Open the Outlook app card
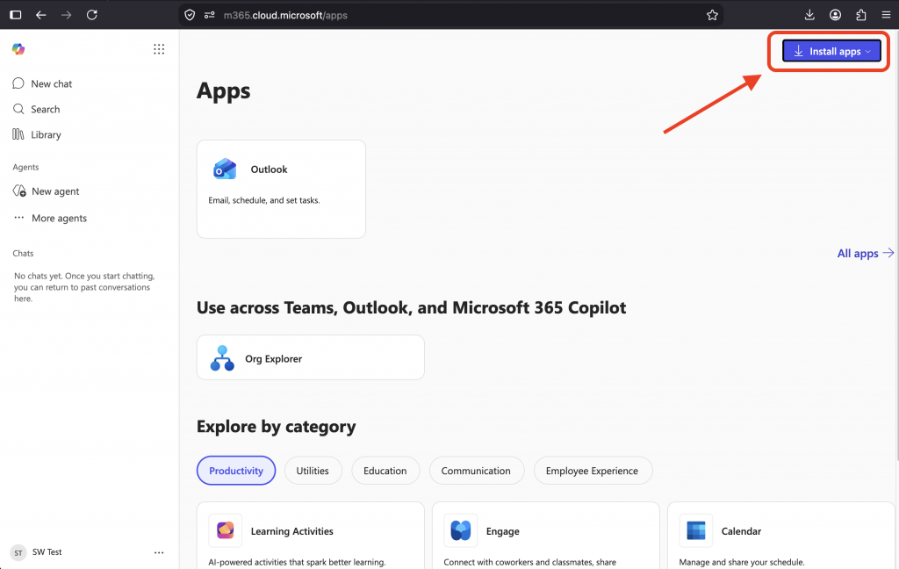The height and width of the screenshot is (569, 899). tap(281, 189)
